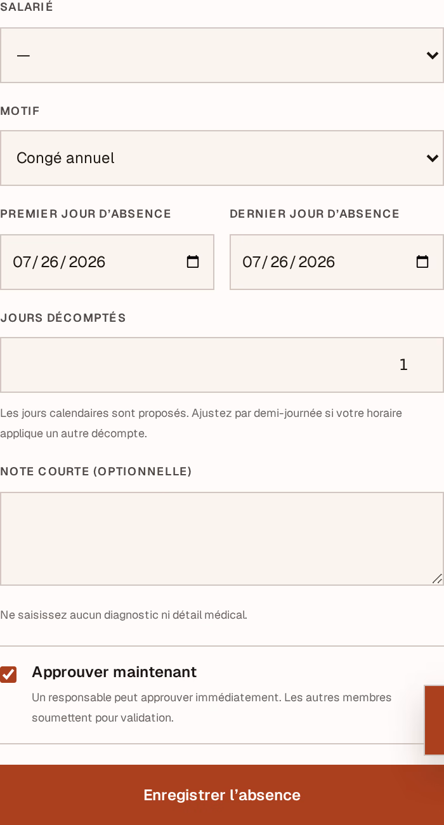The image size is (444, 825).
Task: Select the year 2026 in Premier jour date
Action: pos(87,262)
